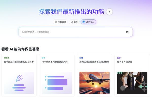Click the fashion designers photo thumbnail
Screen dimensions: 152x98
132,83
